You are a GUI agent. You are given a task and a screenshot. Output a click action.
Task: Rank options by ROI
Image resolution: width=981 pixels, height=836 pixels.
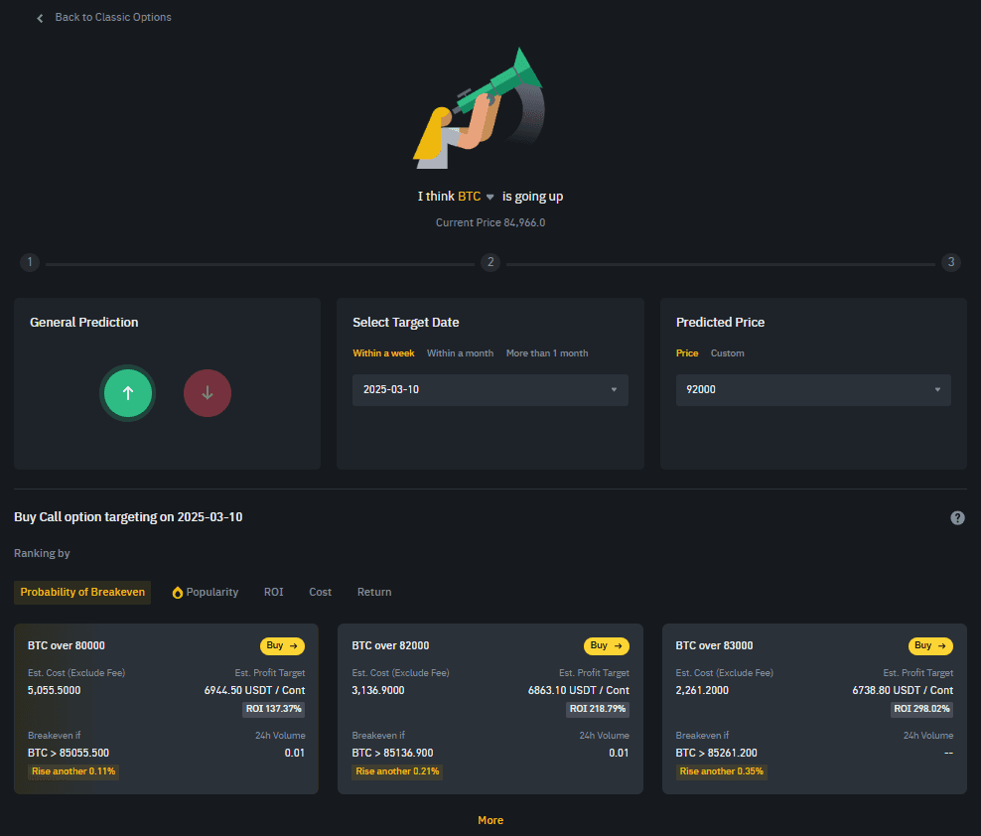(x=273, y=592)
